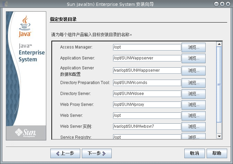The image size is (233, 164).
Task: Edit the Access Manager directory field
Action: click(147, 47)
